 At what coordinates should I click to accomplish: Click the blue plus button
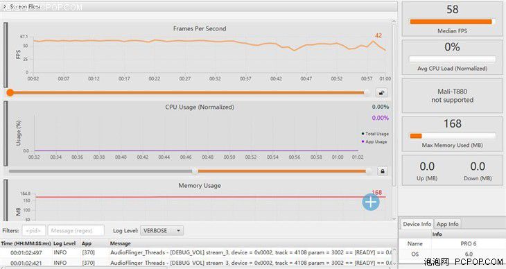[x=370, y=202]
